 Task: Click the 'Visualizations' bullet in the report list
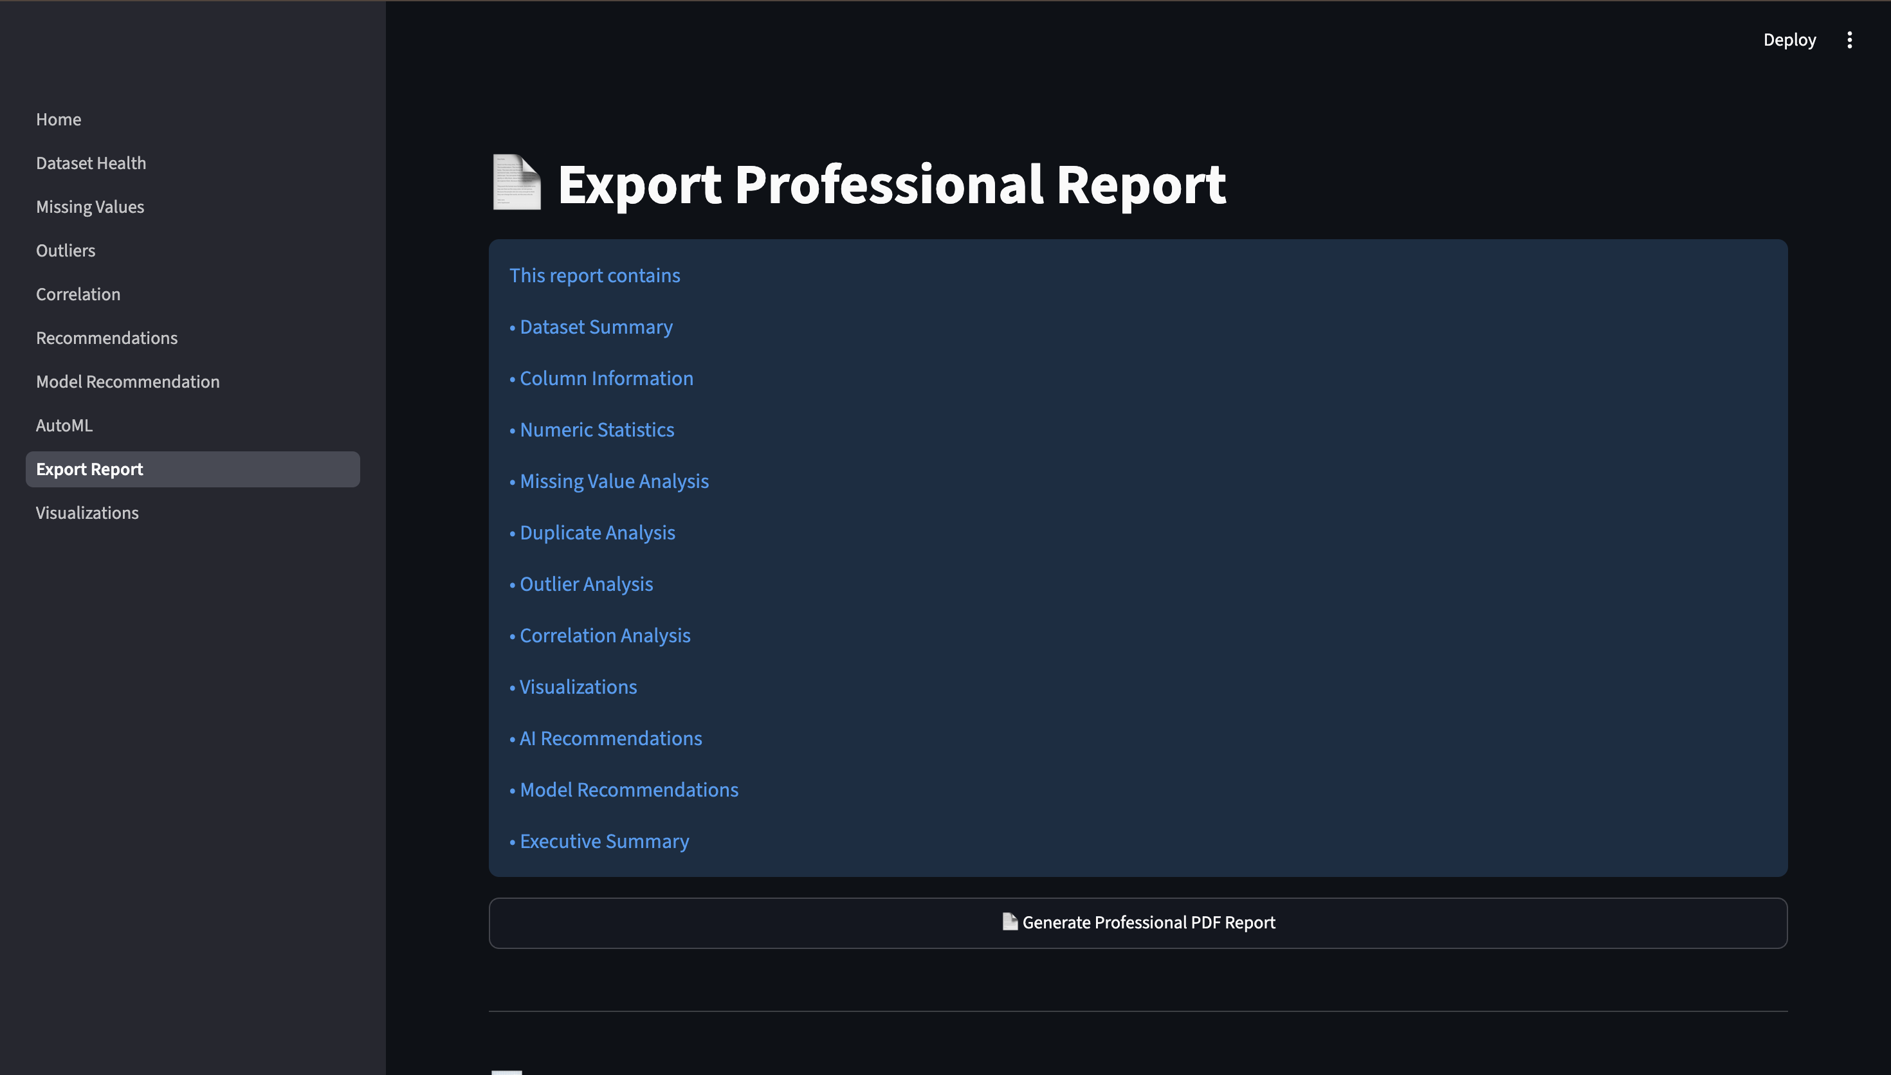click(573, 687)
